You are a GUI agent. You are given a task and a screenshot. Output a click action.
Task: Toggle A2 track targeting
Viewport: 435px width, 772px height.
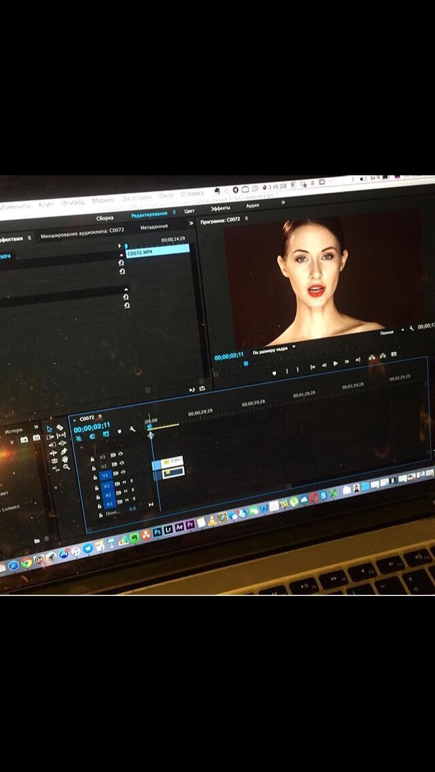tap(108, 495)
